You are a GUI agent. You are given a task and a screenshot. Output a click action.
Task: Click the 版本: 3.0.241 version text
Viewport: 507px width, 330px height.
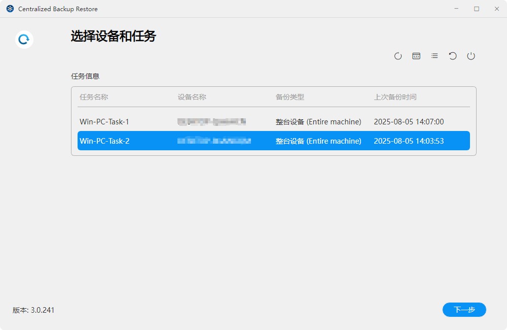[x=33, y=310]
